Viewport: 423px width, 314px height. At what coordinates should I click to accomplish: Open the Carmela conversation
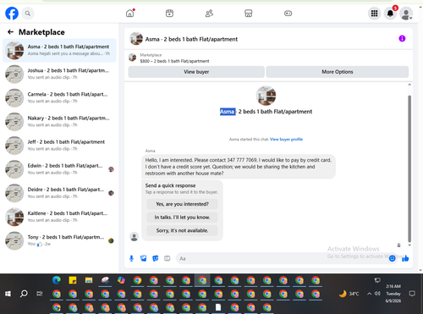[x=59, y=97]
